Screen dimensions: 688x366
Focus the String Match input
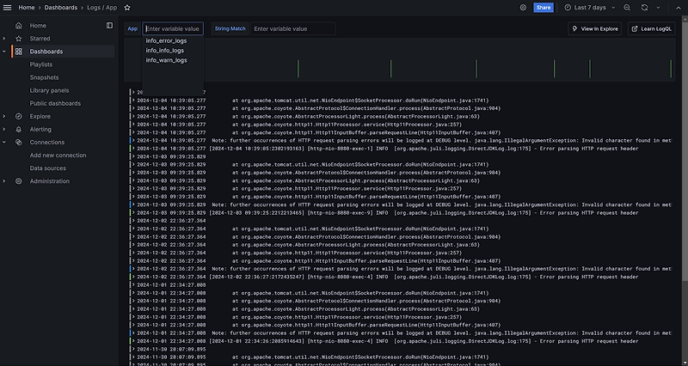coord(293,28)
